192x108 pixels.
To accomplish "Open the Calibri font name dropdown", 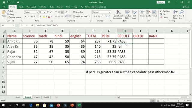I will [37, 12].
